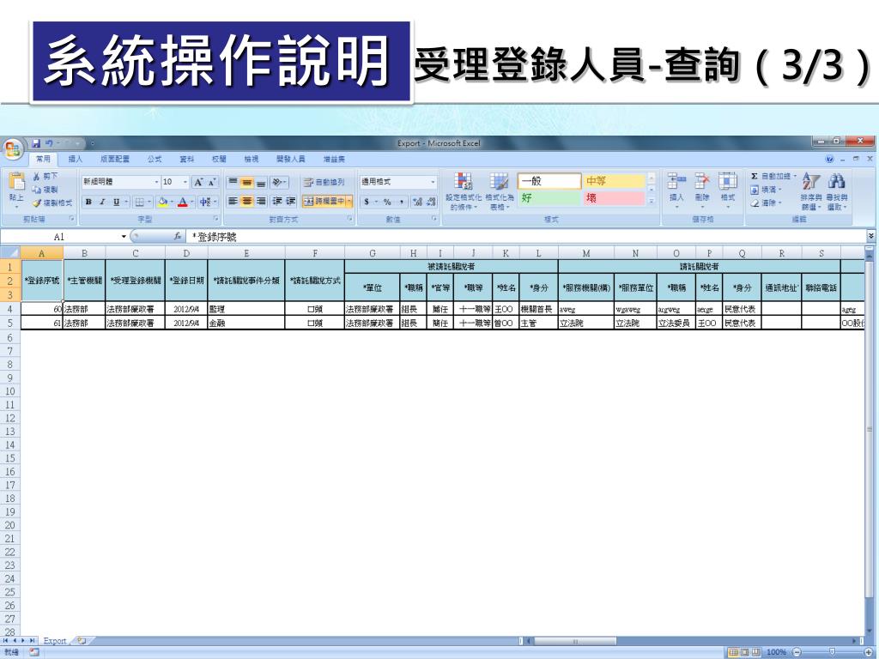Image resolution: width=879 pixels, height=659 pixels.
Task: Expand the Name Box dropdown arrow
Action: (124, 237)
